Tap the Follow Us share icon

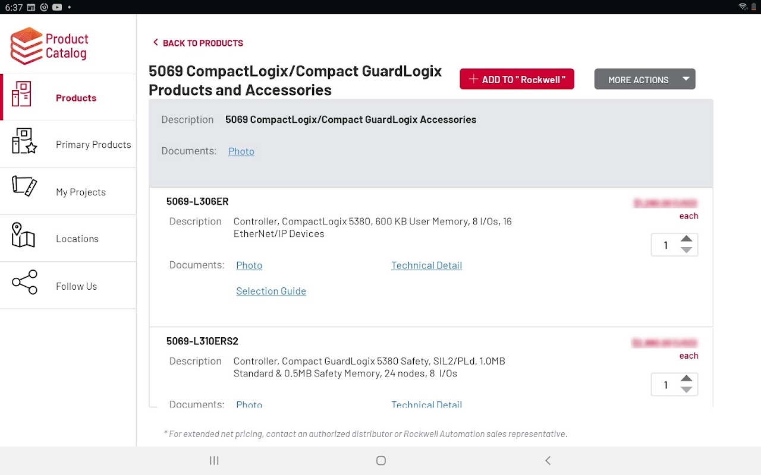24,282
